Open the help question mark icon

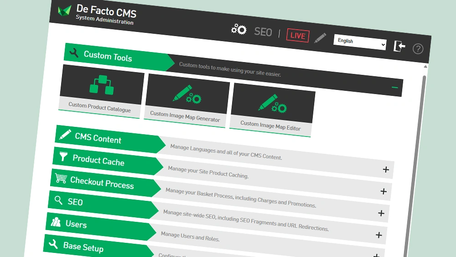click(418, 48)
